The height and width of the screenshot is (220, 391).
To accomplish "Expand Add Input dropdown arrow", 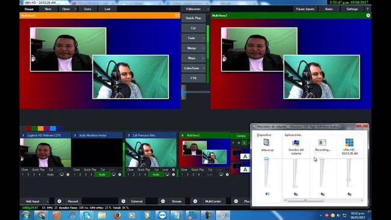I will coord(47,201).
